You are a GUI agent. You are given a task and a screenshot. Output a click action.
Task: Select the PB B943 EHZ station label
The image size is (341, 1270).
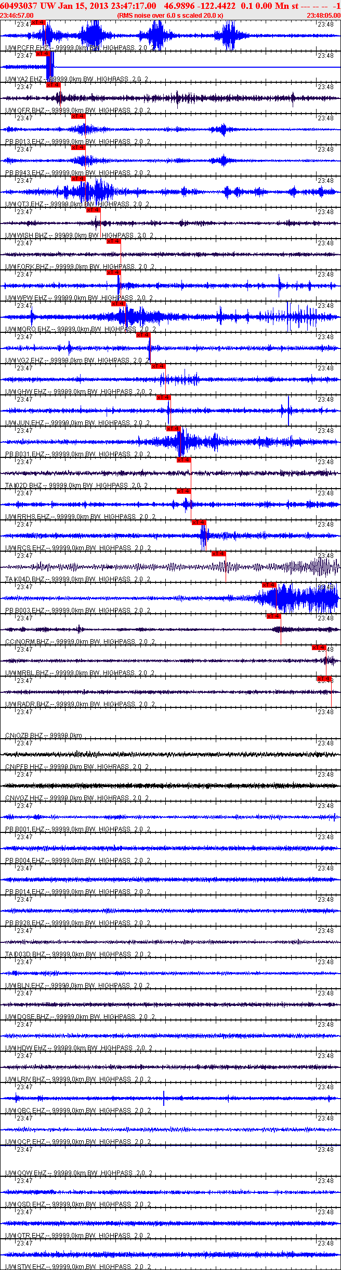point(25,173)
